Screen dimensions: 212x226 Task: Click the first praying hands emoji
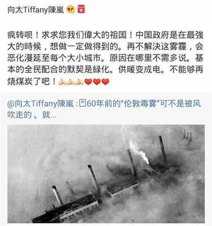[x=62, y=81]
